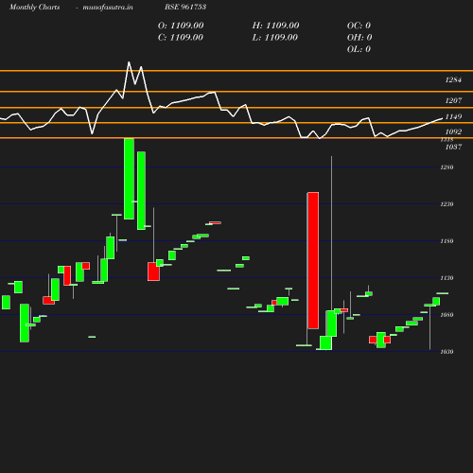The height and width of the screenshot is (473, 473).
Task: Click the 1207 level label
Action: point(453,100)
